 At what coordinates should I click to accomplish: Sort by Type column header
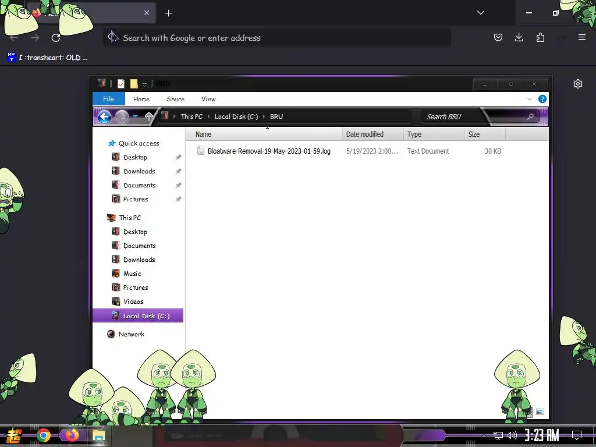point(434,134)
